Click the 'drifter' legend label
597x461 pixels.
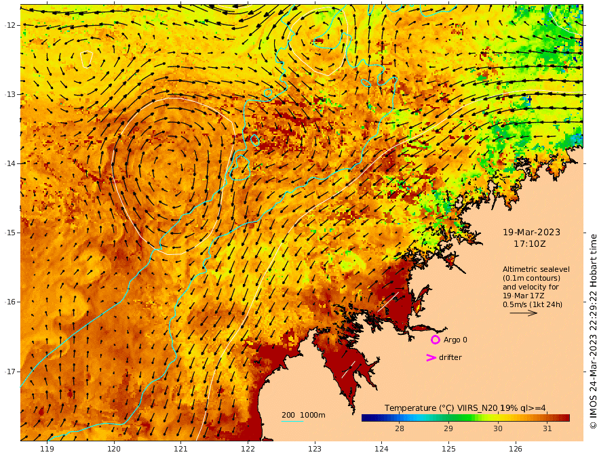click(450, 357)
